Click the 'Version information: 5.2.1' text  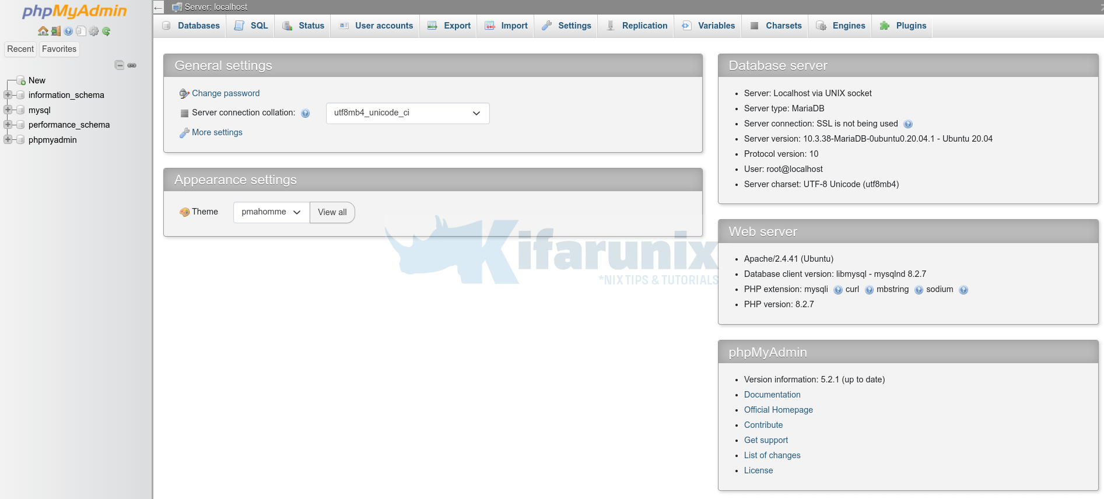[814, 379]
